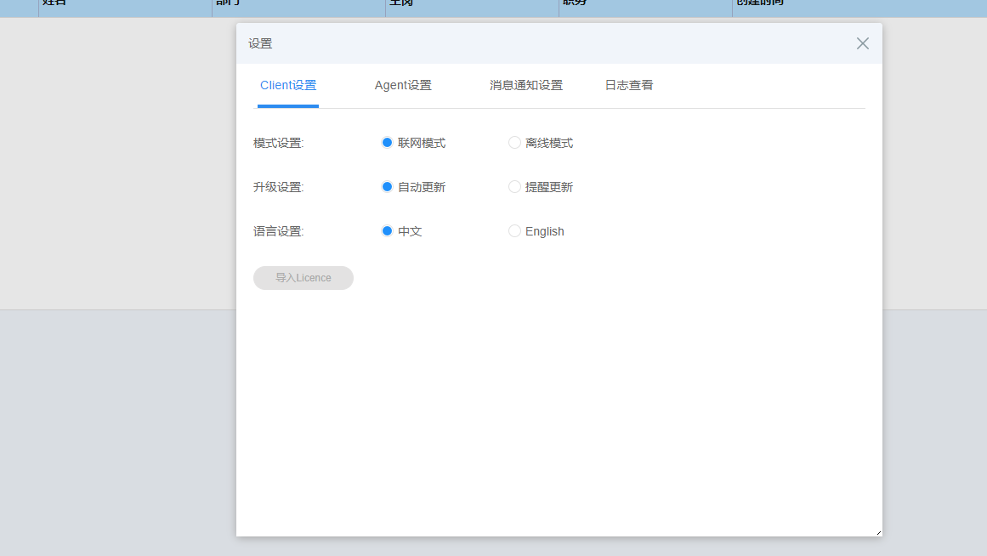Click the 职务 column header
The width and height of the screenshot is (987, 556).
(x=575, y=3)
